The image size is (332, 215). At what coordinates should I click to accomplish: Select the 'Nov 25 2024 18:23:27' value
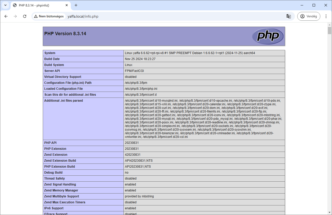[x=140, y=59]
